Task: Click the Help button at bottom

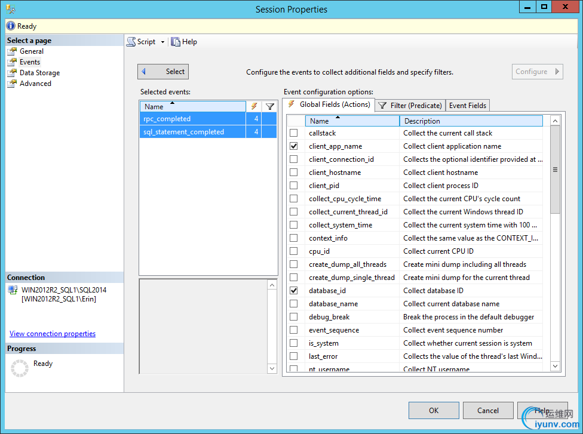Action: tap(542, 411)
